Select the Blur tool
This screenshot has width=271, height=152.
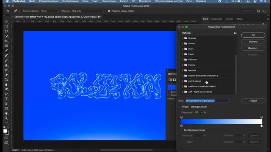[6, 84]
